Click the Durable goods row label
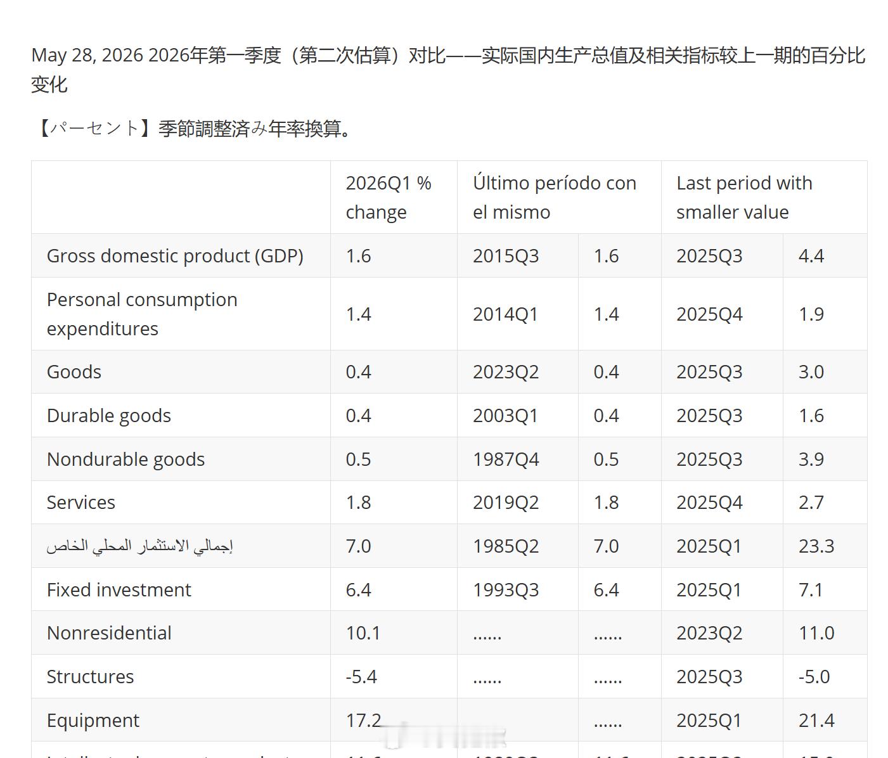Viewport: 888px width, 758px height. [x=109, y=416]
